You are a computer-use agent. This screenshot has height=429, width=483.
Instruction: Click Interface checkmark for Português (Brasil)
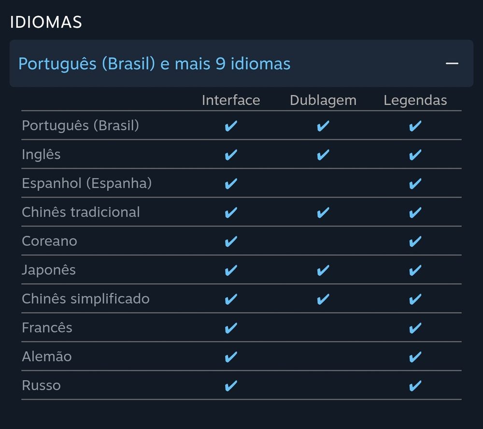(231, 126)
